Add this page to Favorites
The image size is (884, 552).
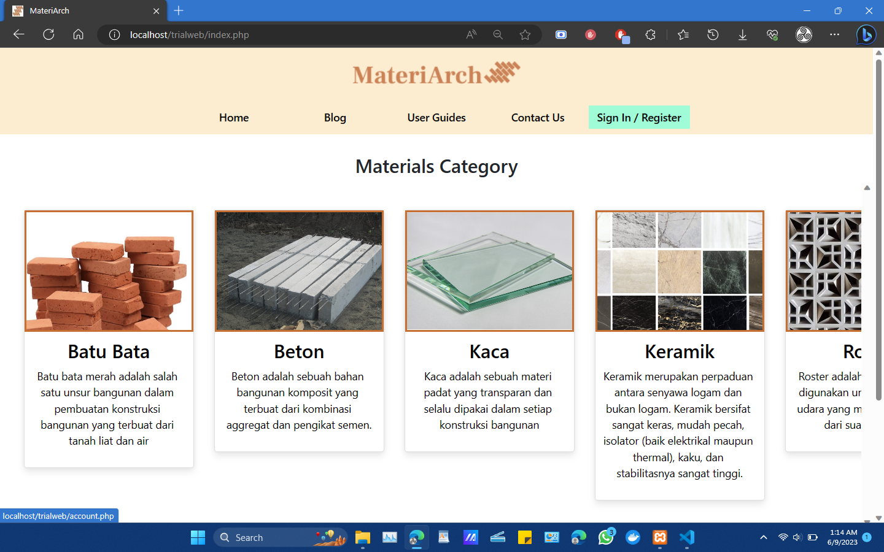coord(525,34)
